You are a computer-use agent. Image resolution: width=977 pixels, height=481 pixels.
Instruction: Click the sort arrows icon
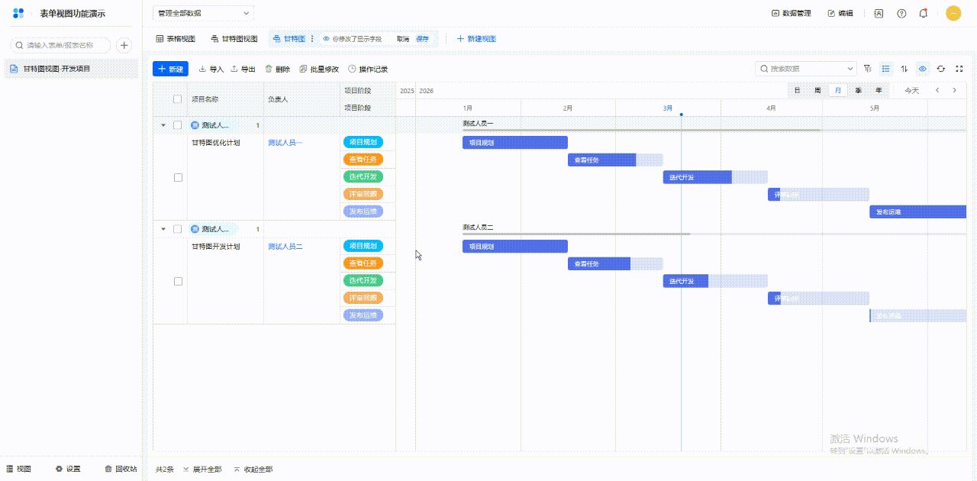904,69
